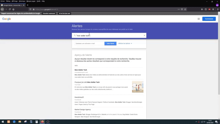Open the Market Design Agency result
This screenshot has width=220, height=124.
tap(82, 110)
